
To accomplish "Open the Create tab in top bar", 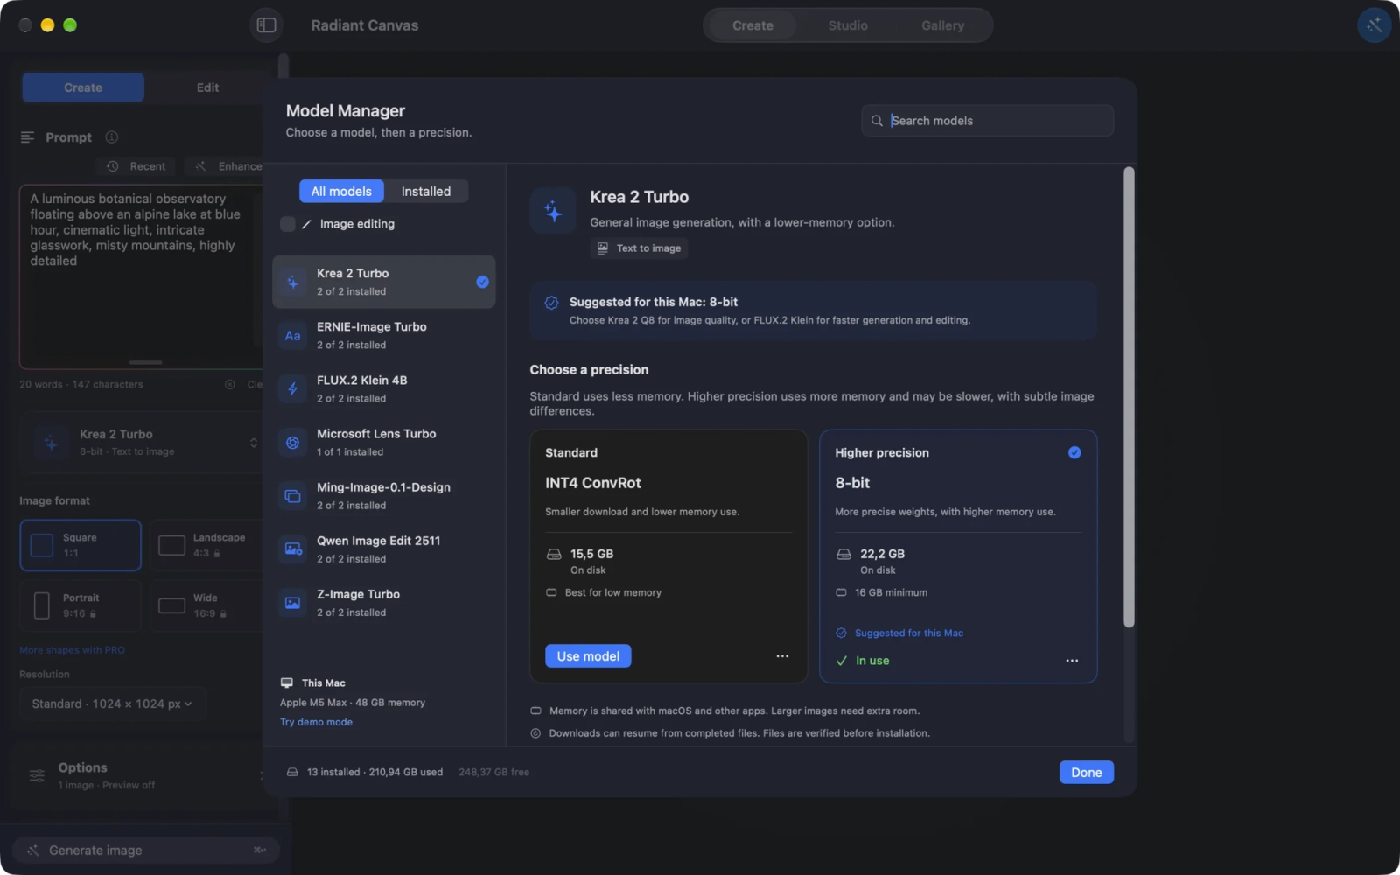I will tap(752, 25).
